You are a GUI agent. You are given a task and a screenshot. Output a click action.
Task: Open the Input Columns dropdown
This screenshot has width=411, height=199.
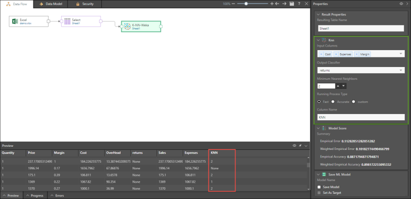(401, 54)
